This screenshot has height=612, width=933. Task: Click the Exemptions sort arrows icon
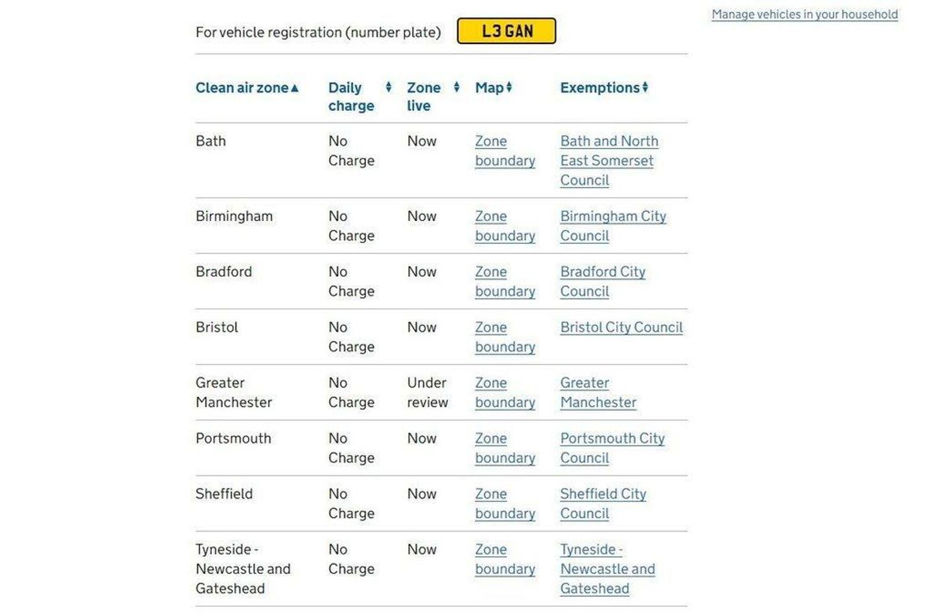645,87
